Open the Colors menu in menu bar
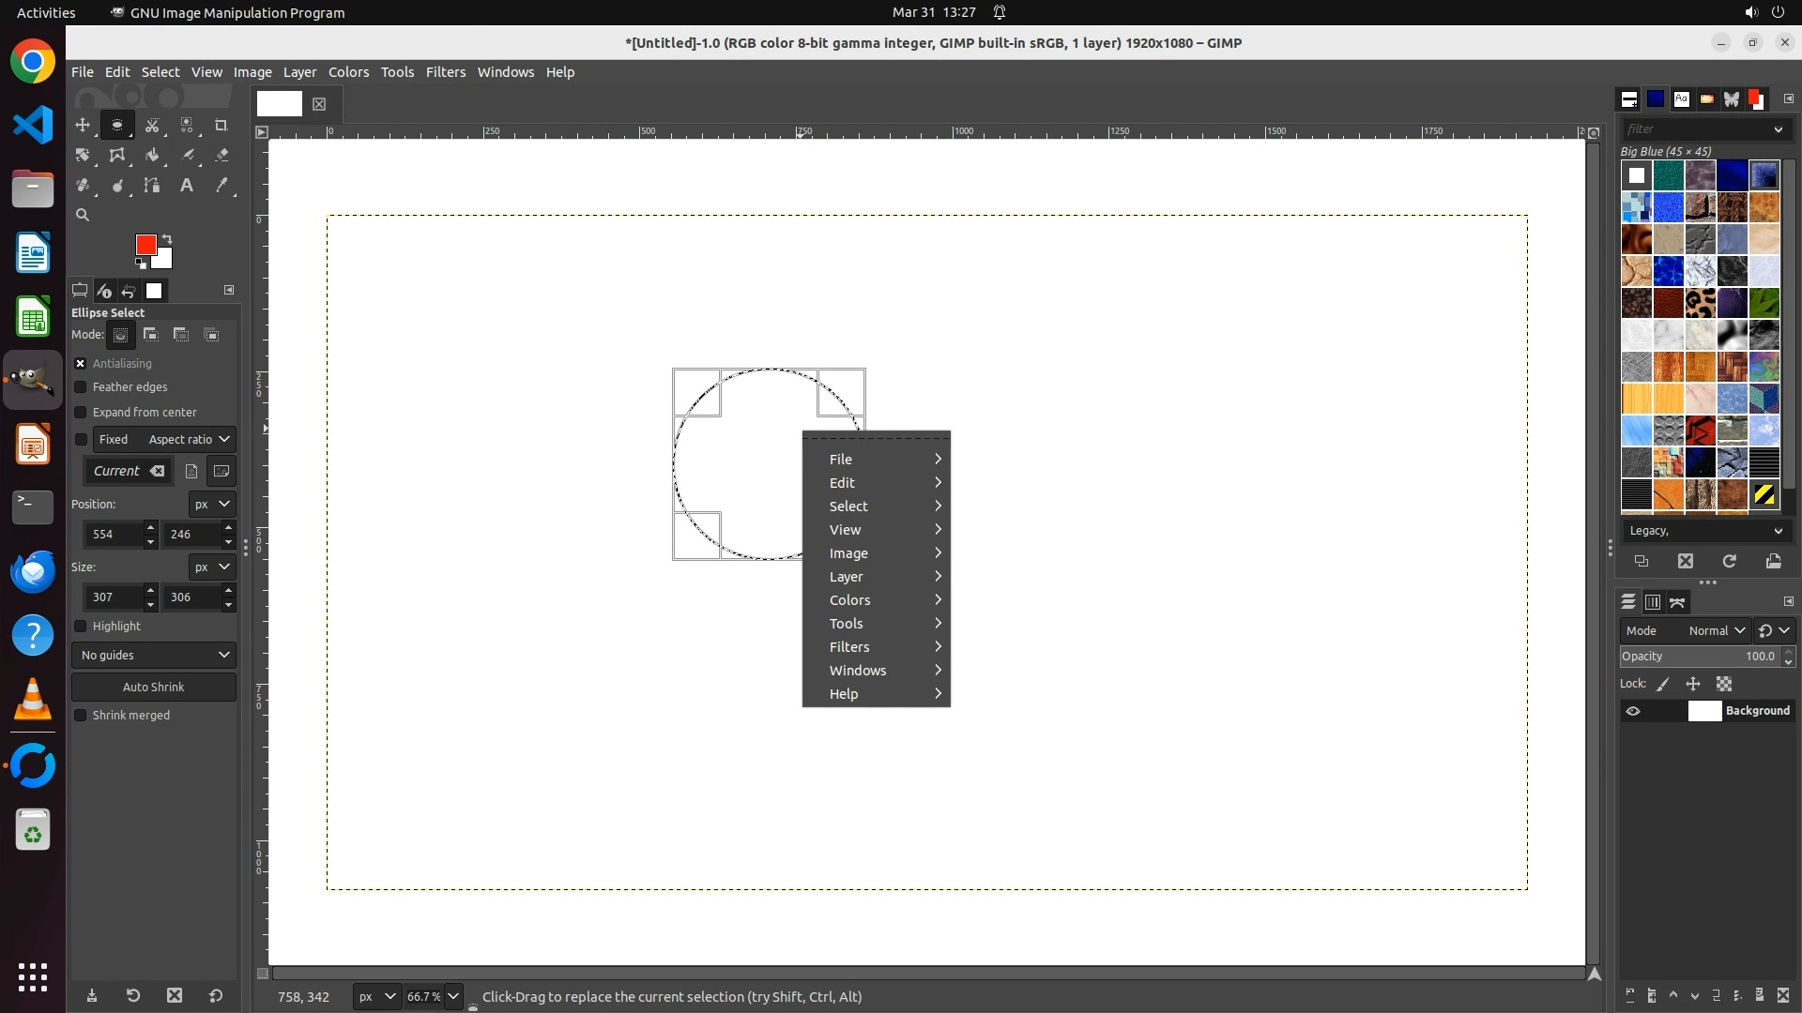The width and height of the screenshot is (1802, 1013). coord(348,72)
